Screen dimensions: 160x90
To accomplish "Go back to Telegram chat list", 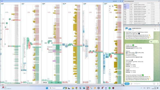I will click(126, 28).
